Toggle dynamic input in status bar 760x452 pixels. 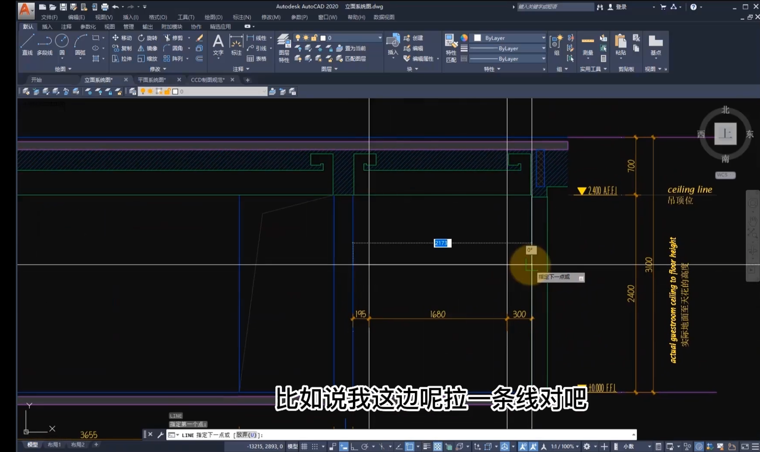click(343, 447)
